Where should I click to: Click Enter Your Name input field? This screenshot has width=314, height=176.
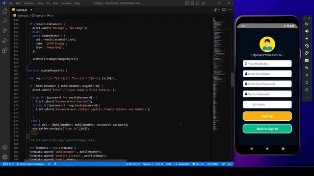(x=267, y=74)
